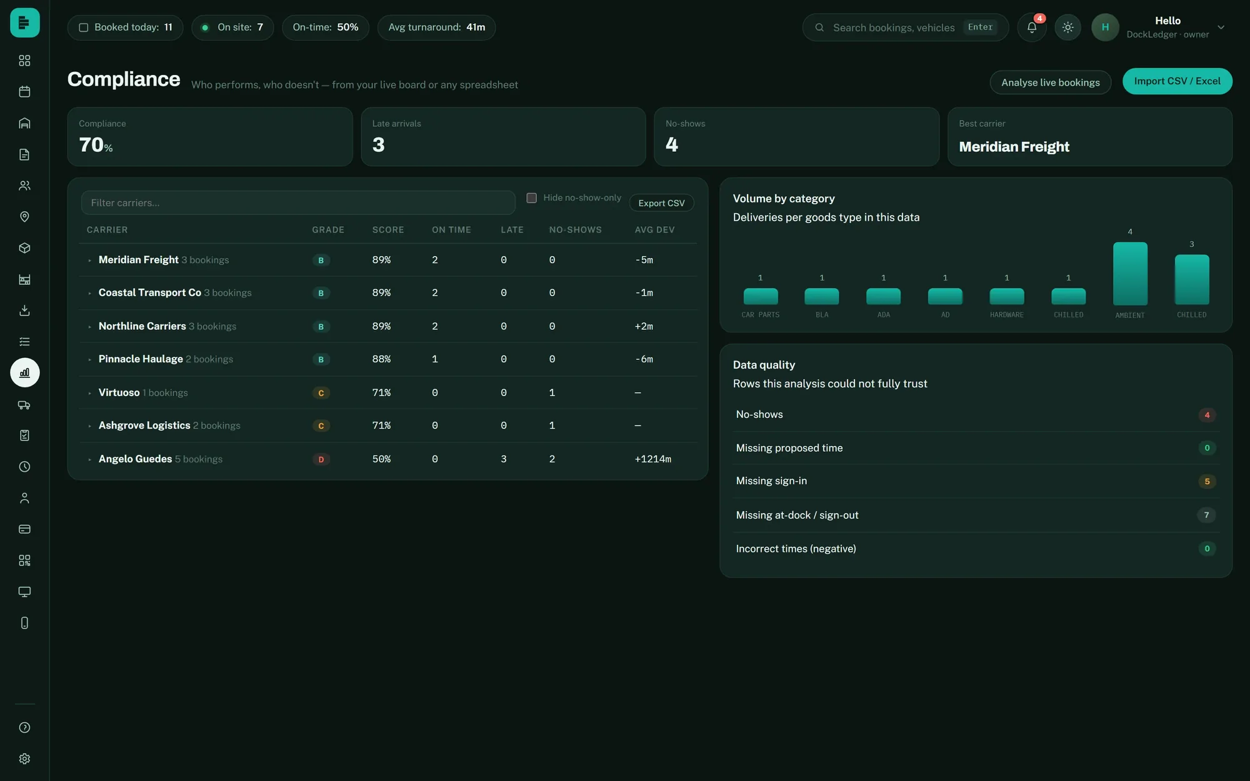The image size is (1250, 781).
Task: Click the Booked today 11 pill
Action: pos(125,27)
